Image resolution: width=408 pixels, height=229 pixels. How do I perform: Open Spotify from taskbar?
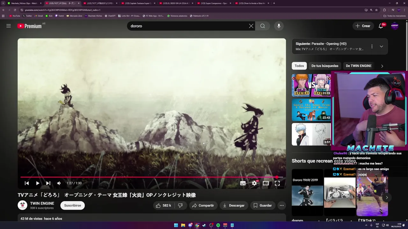coord(218,225)
